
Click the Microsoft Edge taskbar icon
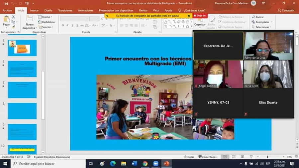click(113, 163)
